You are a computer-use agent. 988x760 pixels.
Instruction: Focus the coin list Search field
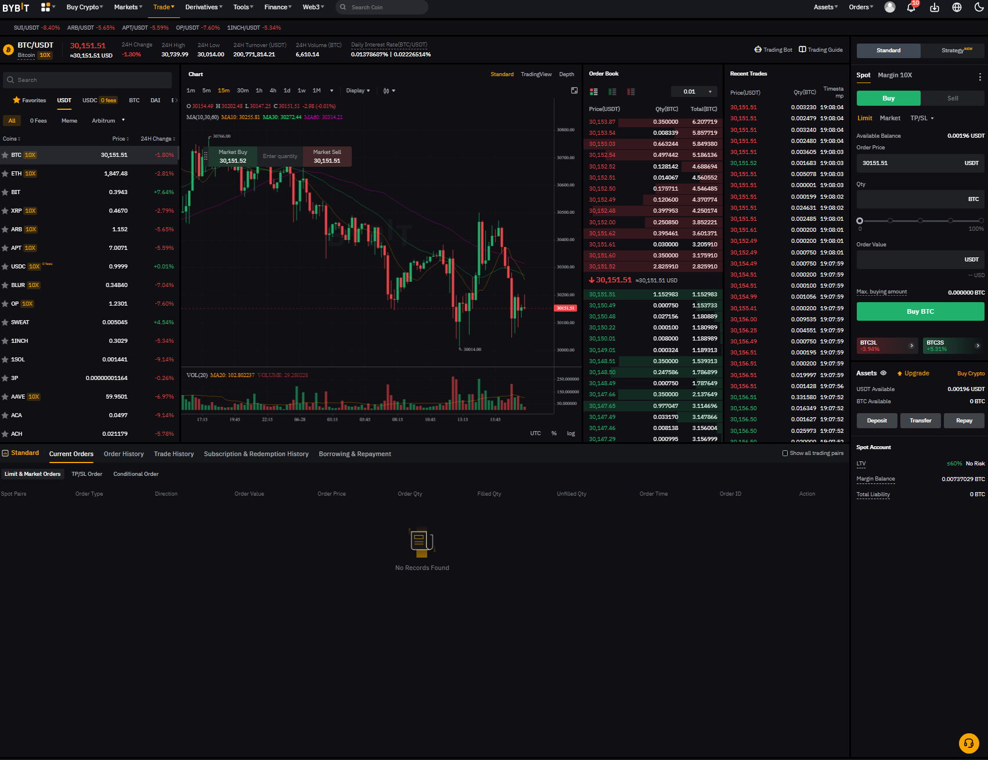tap(87, 80)
